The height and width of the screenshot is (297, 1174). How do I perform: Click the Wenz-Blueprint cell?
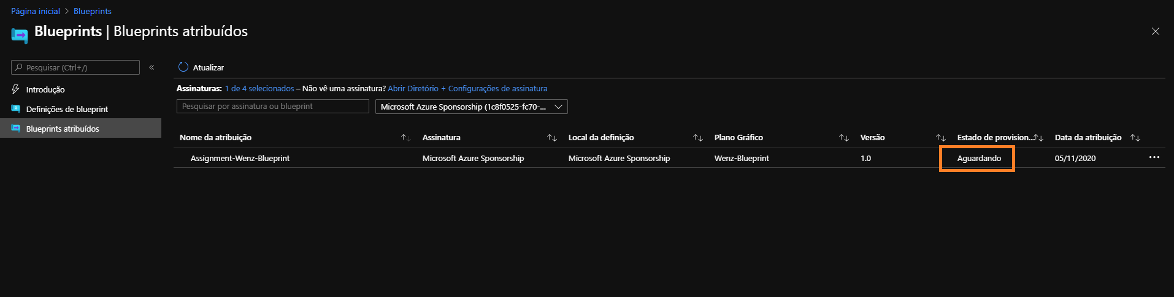(742, 158)
